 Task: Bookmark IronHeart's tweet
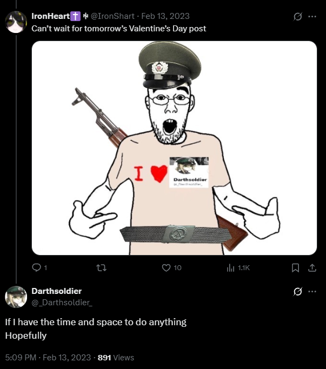[x=295, y=268]
